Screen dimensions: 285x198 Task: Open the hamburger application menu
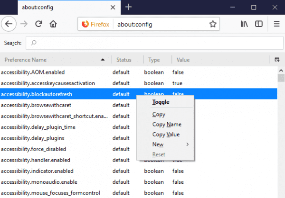[x=276, y=24]
